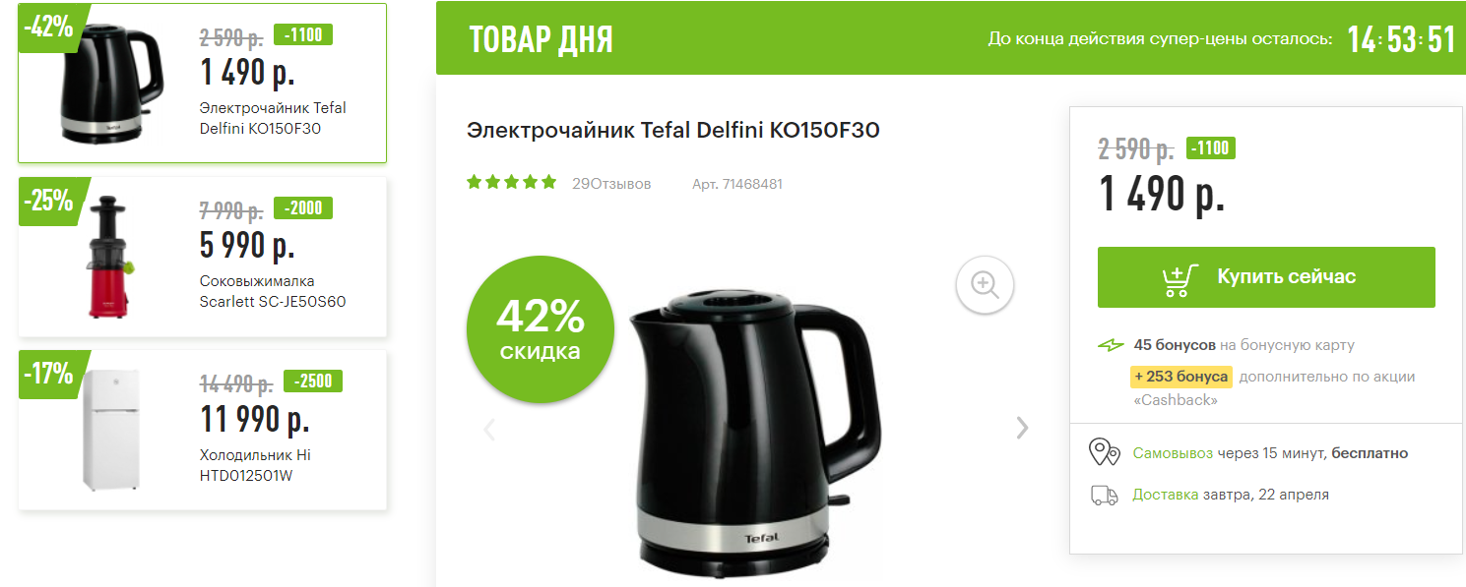
Task: Open the Доставка delivery link
Action: point(1165,495)
